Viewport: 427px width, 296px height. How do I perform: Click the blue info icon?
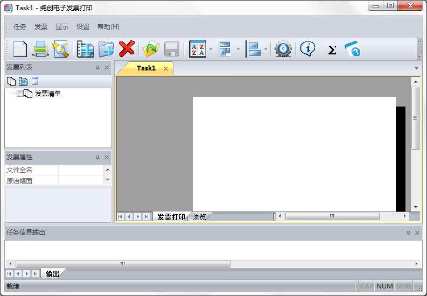pyautogui.click(x=307, y=50)
